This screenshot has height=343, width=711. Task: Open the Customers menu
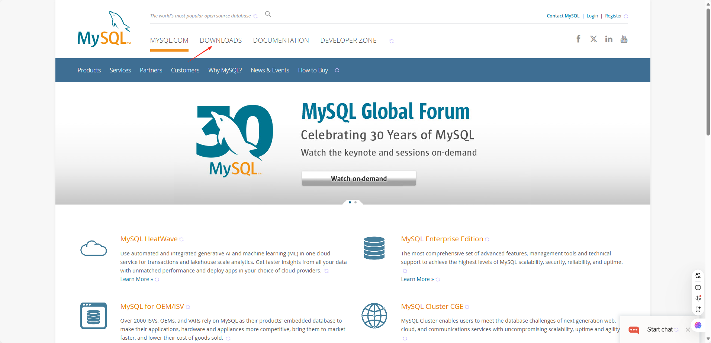[185, 70]
